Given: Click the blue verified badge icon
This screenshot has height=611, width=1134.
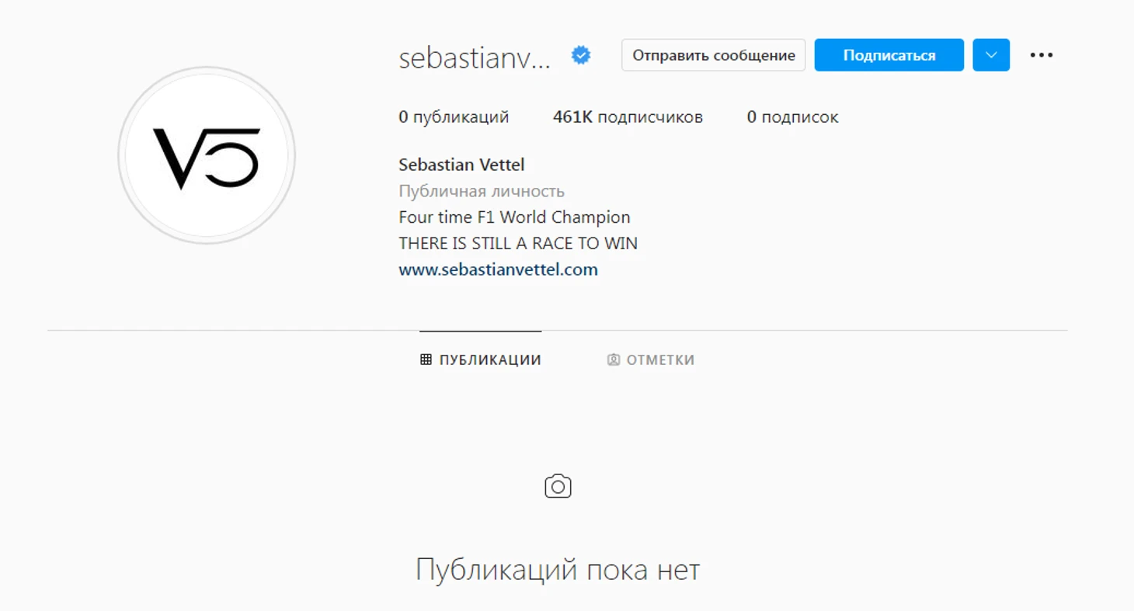Looking at the screenshot, I should 581,55.
